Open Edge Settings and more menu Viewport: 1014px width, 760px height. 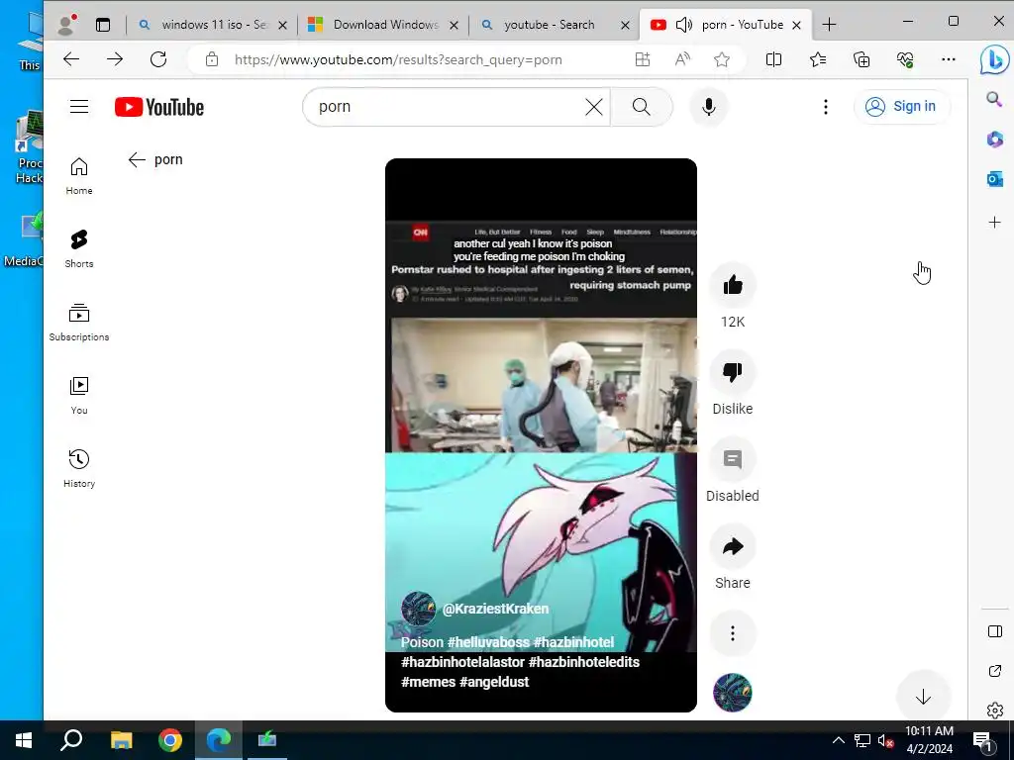948,59
